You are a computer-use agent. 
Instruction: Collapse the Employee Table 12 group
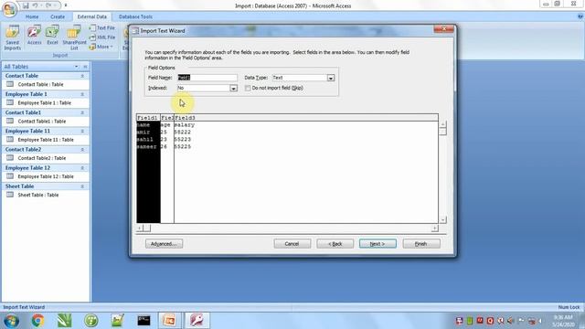click(82, 168)
